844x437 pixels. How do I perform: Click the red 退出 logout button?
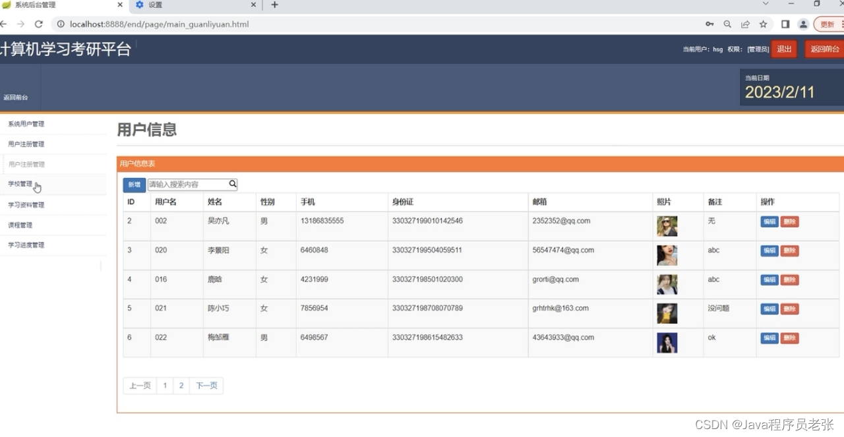coord(784,49)
